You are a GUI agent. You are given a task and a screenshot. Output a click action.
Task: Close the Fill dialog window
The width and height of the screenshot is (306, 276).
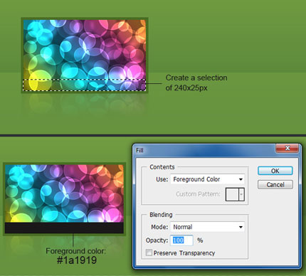coord(287,149)
